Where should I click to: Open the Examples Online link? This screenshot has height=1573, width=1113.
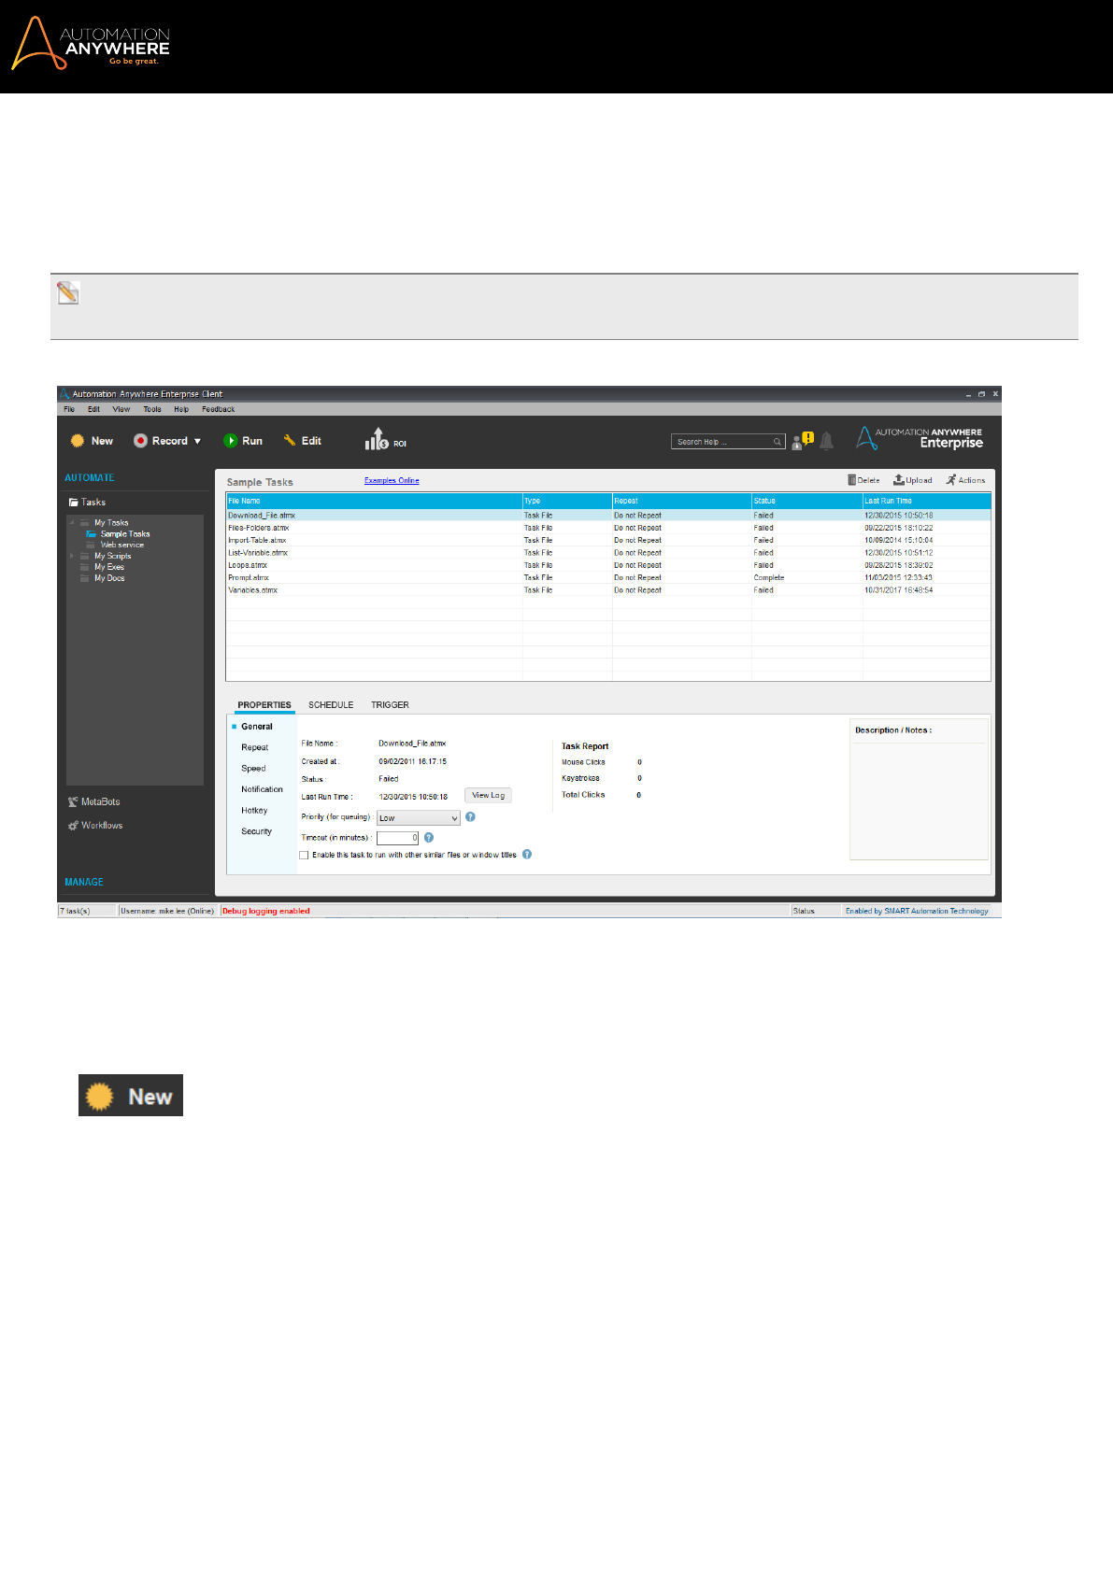coord(392,481)
